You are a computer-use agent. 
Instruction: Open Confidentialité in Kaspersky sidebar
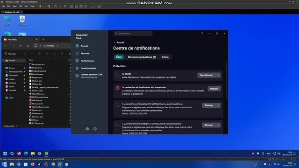(86, 68)
